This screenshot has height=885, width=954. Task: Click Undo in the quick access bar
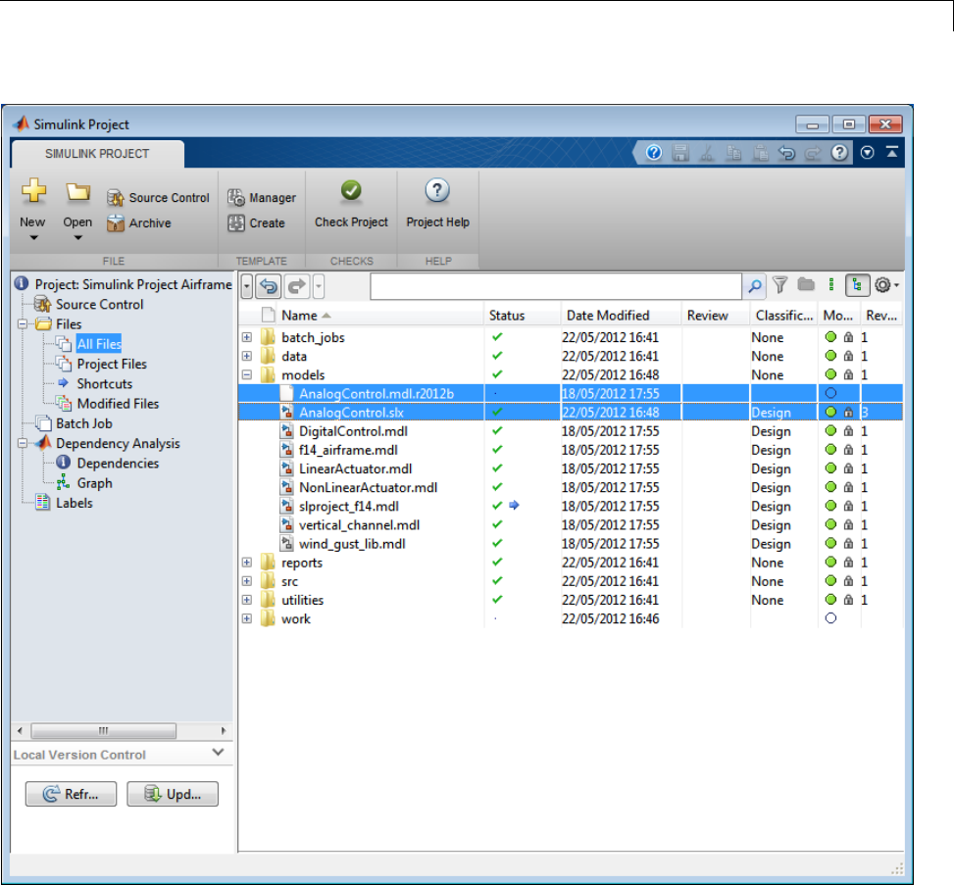tap(786, 153)
